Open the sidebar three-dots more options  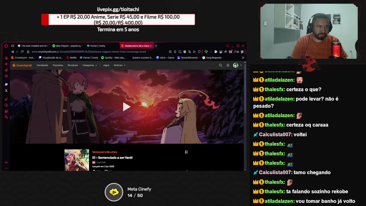pos(6,168)
